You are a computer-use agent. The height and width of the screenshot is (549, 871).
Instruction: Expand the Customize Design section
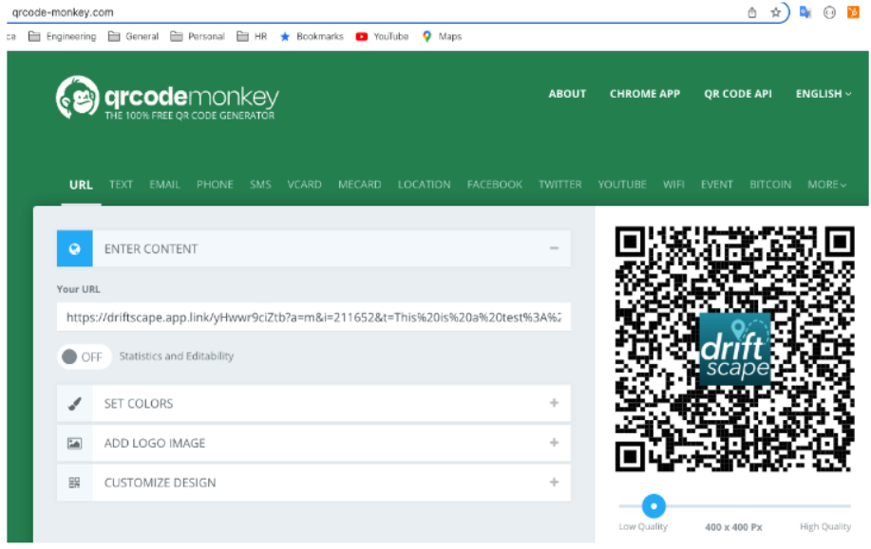point(554,483)
